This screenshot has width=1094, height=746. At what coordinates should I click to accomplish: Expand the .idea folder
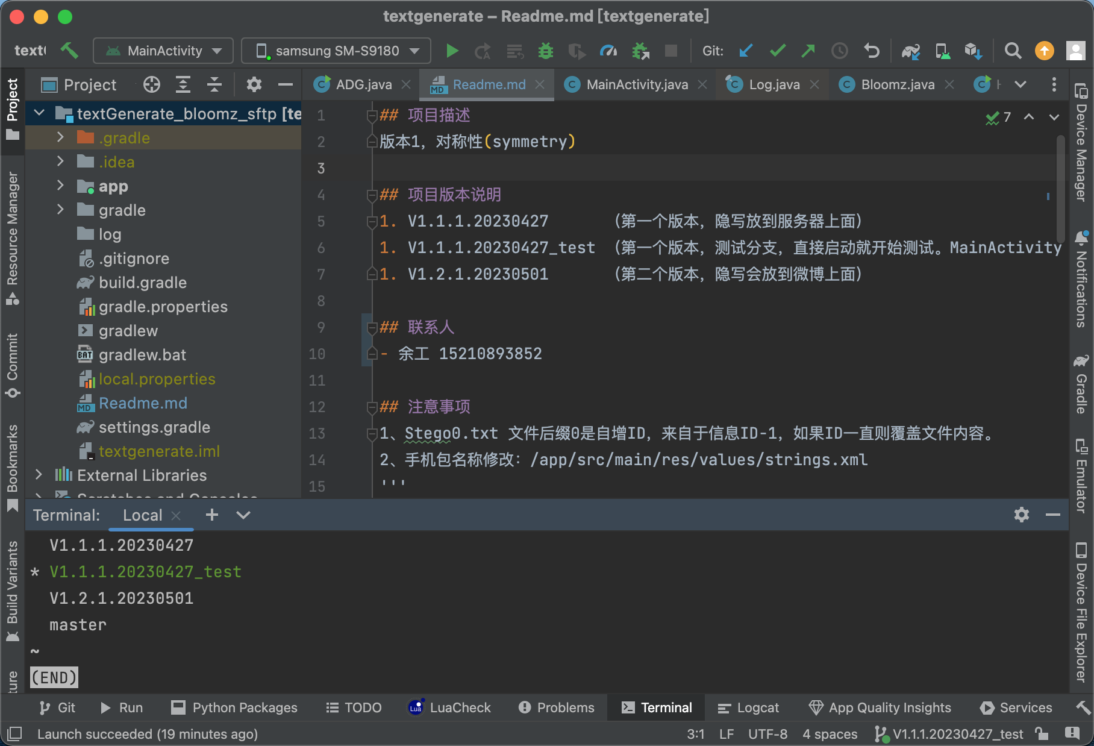pyautogui.click(x=60, y=161)
